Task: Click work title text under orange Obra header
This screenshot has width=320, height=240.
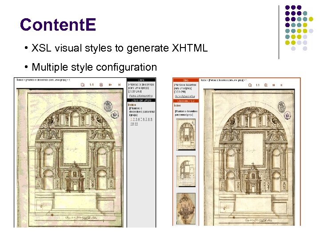Action: (185, 88)
